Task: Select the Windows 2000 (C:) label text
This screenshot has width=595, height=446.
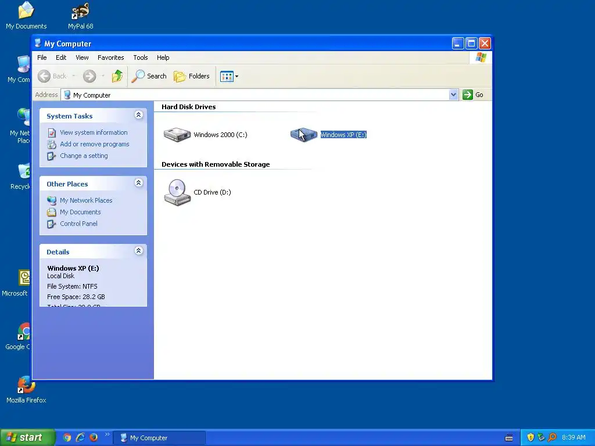Action: (220, 135)
